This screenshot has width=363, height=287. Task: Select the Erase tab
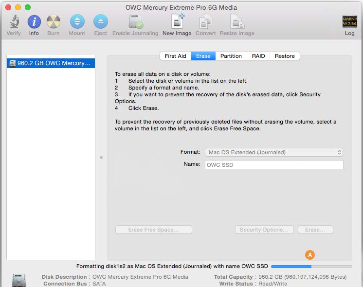[203, 56]
